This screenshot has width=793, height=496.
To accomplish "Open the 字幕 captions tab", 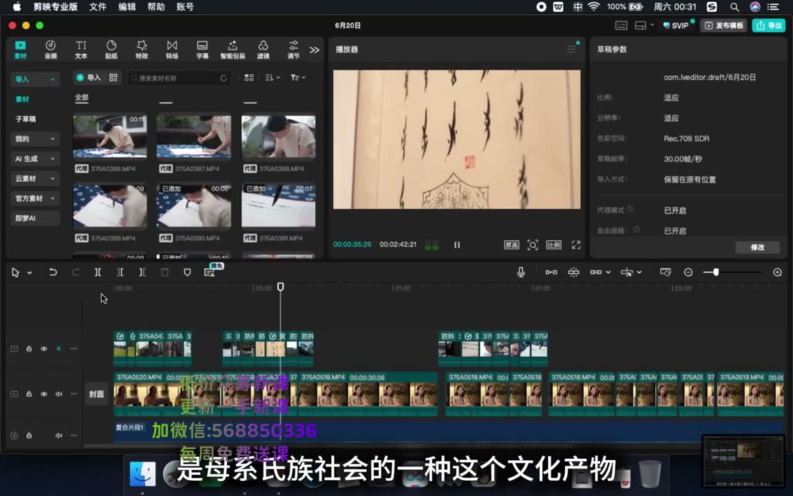I will click(202, 50).
